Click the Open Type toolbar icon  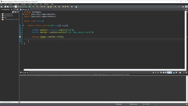(x=48, y=7)
